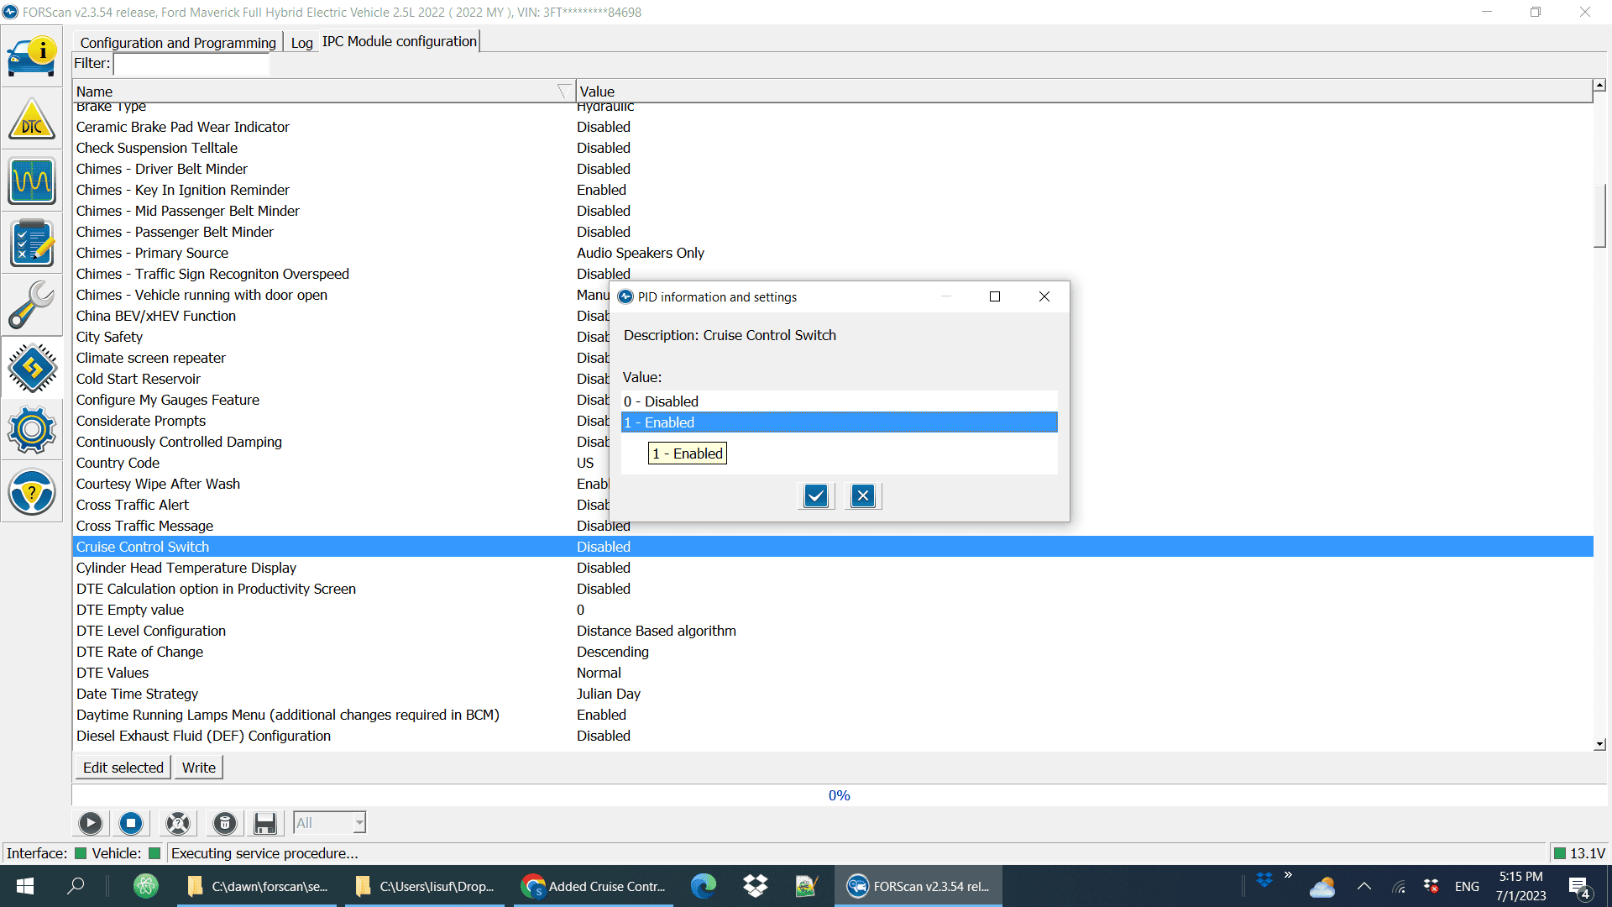This screenshot has height=907, width=1612.
Task: Click the bucket icon in bottom toolbar
Action: [x=225, y=823]
